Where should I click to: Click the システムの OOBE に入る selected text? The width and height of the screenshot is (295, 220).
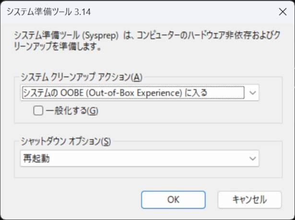[x=115, y=93]
